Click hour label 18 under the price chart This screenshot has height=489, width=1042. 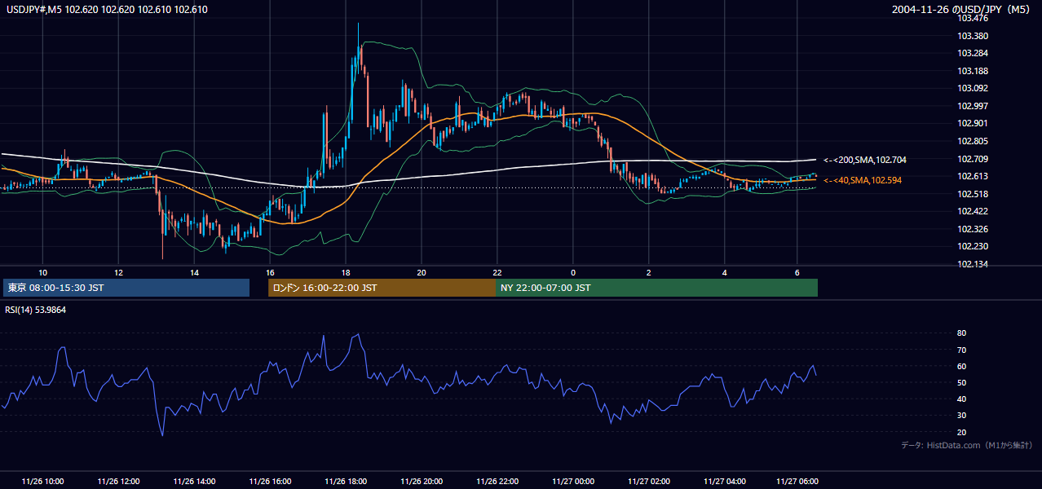pos(346,272)
